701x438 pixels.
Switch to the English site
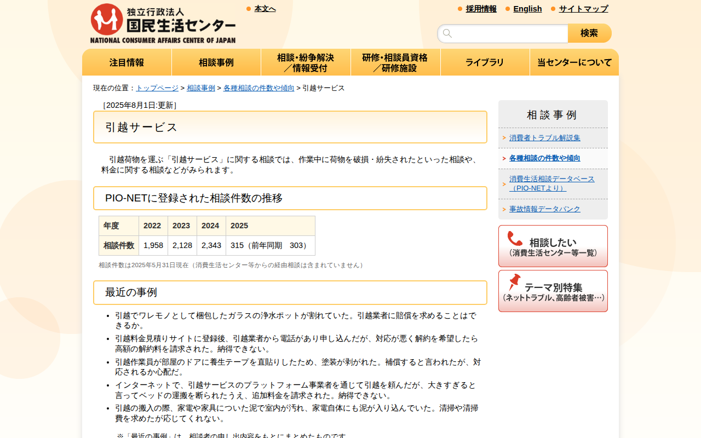point(528,9)
